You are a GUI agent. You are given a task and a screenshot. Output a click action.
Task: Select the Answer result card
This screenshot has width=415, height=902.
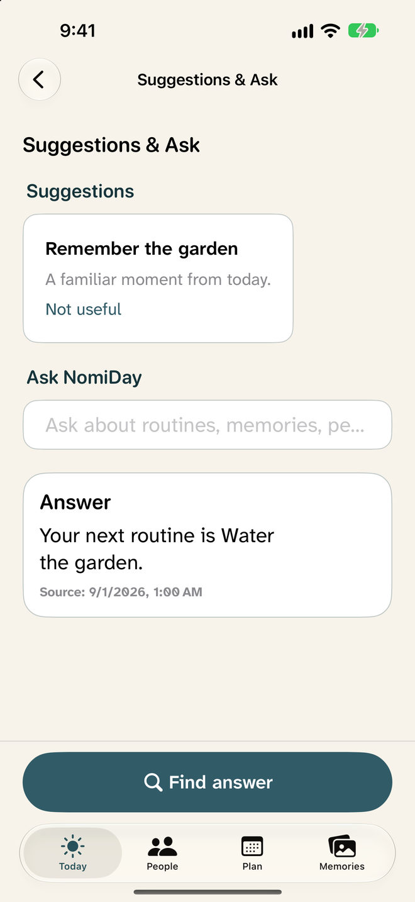tap(207, 545)
